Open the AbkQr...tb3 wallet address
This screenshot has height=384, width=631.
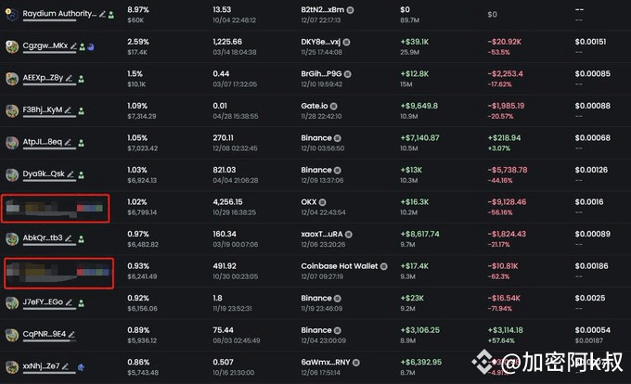[43, 238]
